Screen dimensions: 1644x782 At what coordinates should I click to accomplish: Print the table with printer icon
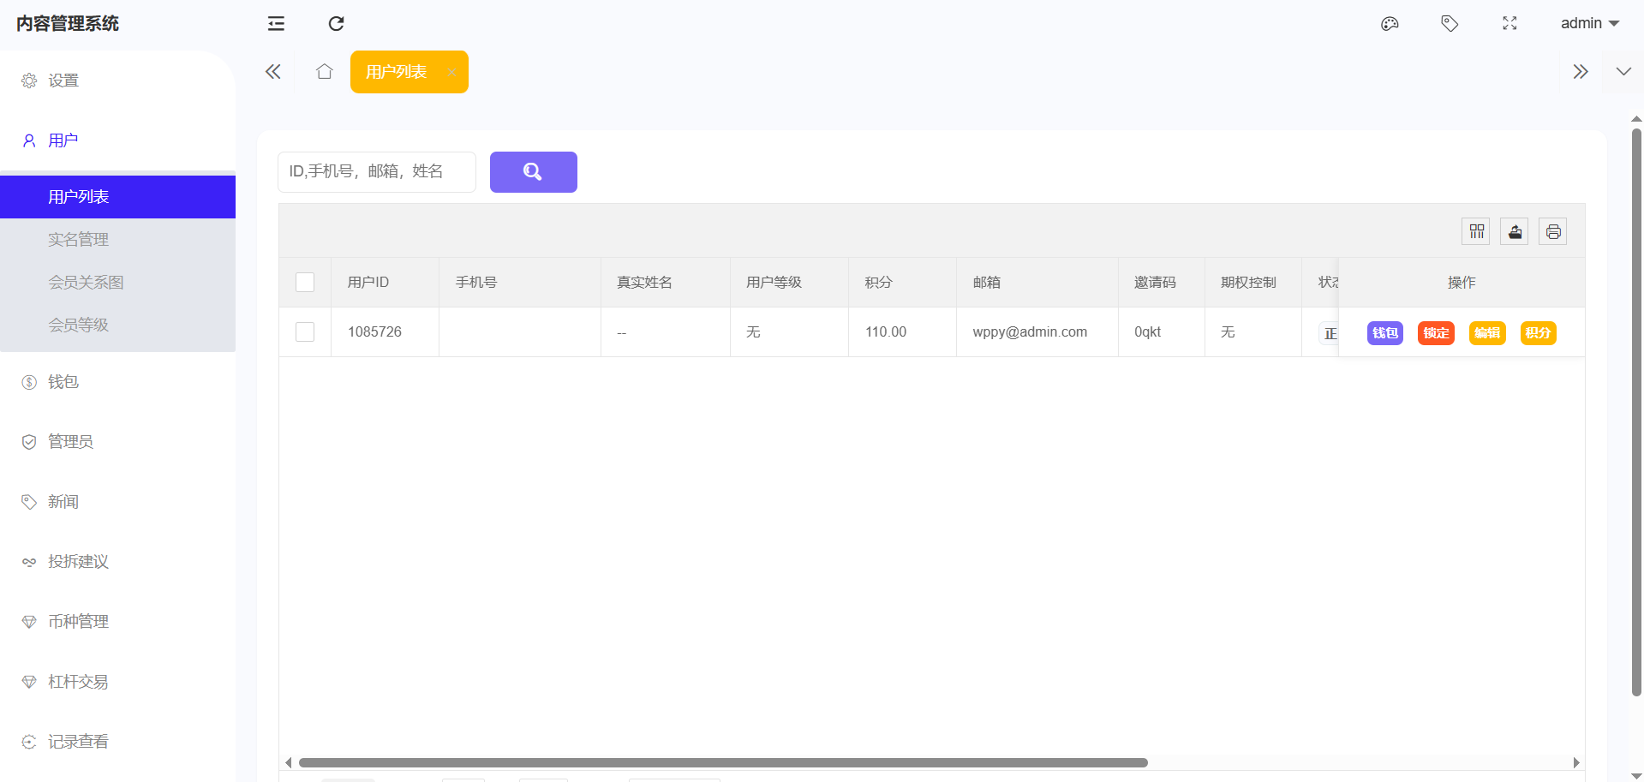click(x=1552, y=231)
